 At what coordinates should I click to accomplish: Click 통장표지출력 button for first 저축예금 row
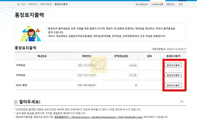(173, 65)
